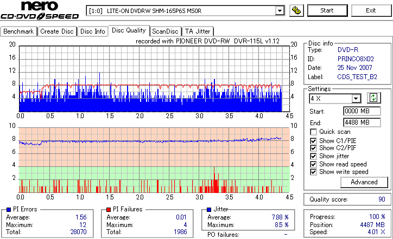Screen dimensions: 393x239
Task: Click the PO failures label
Action: 223,235
